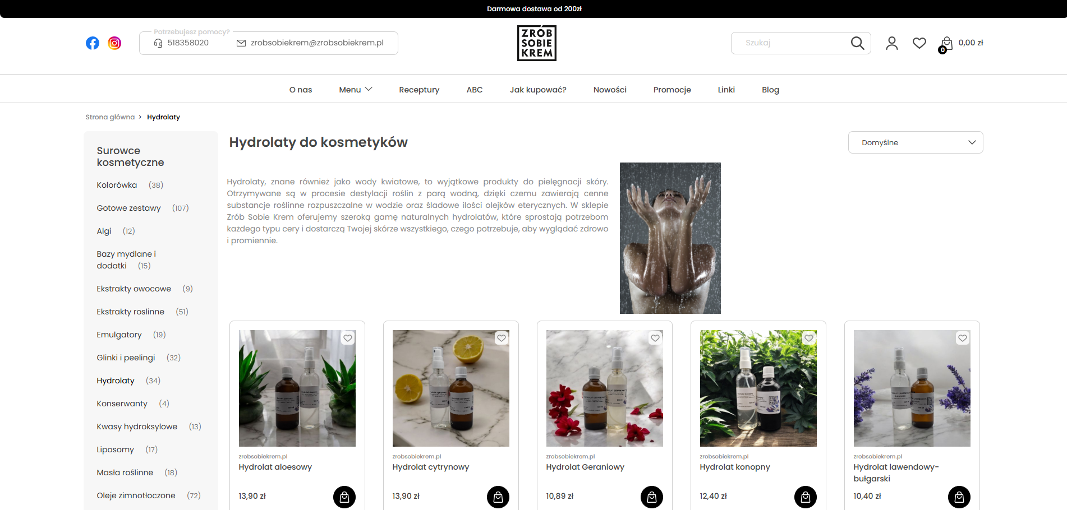
Task: Open the Instagram profile icon
Action: (114, 43)
